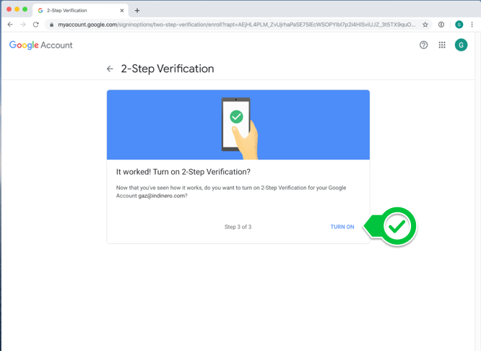Click the browser back arrow

coord(10,25)
